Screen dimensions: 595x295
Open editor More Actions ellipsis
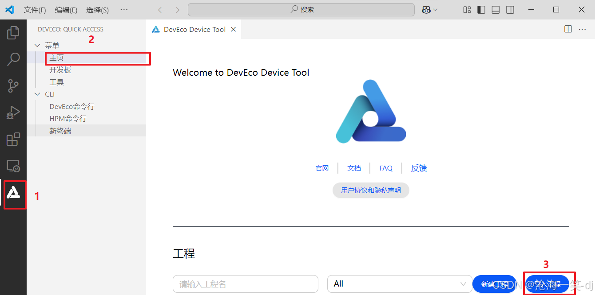tap(583, 29)
